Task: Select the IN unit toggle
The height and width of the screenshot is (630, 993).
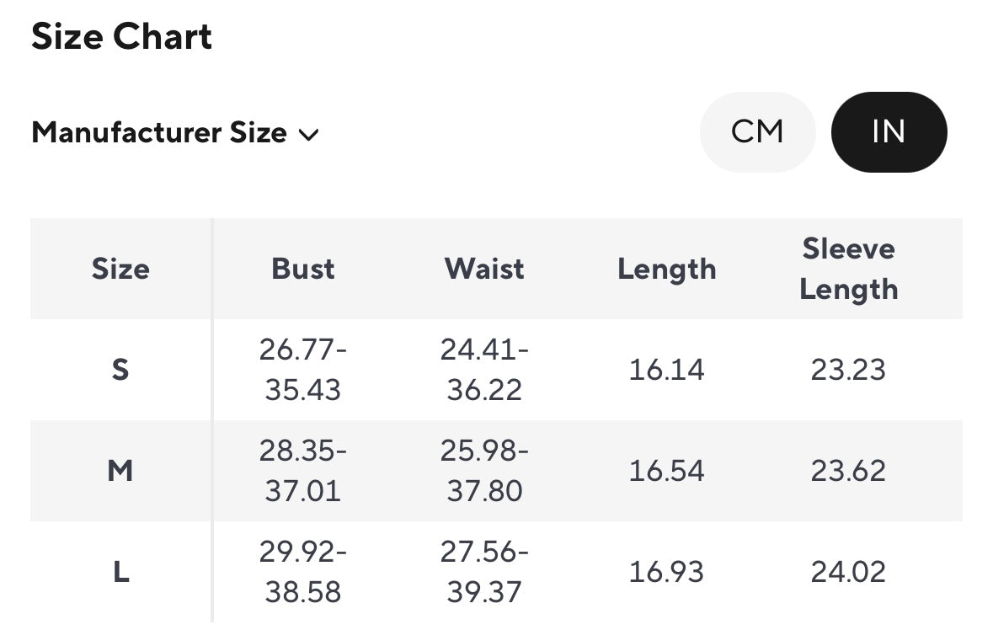Action: [889, 132]
